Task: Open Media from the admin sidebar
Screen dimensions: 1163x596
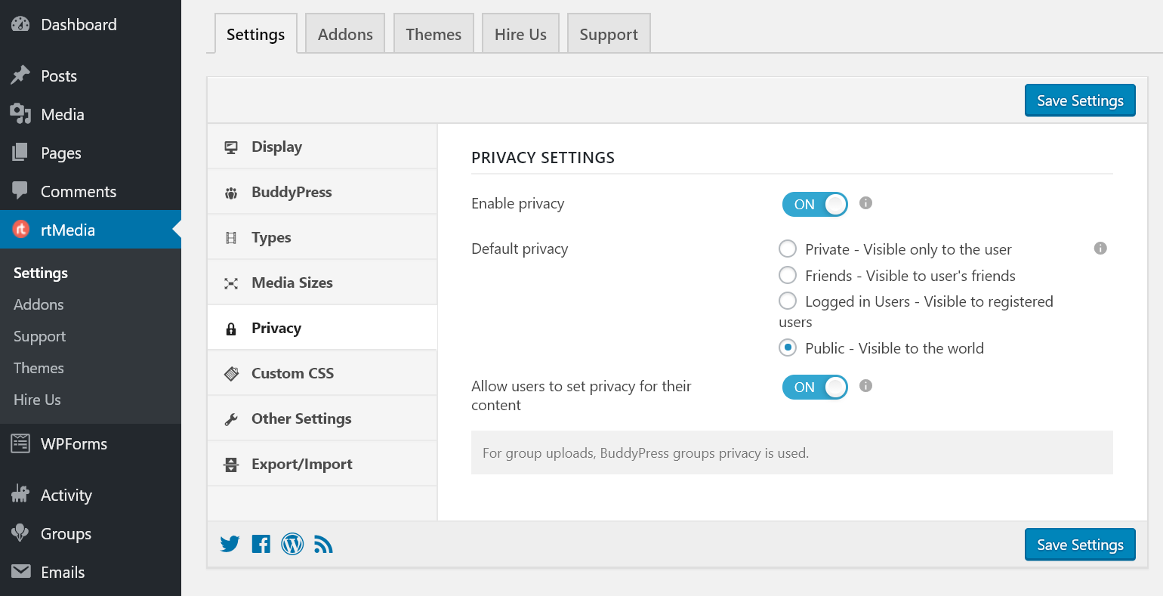Action: pyautogui.click(x=62, y=114)
